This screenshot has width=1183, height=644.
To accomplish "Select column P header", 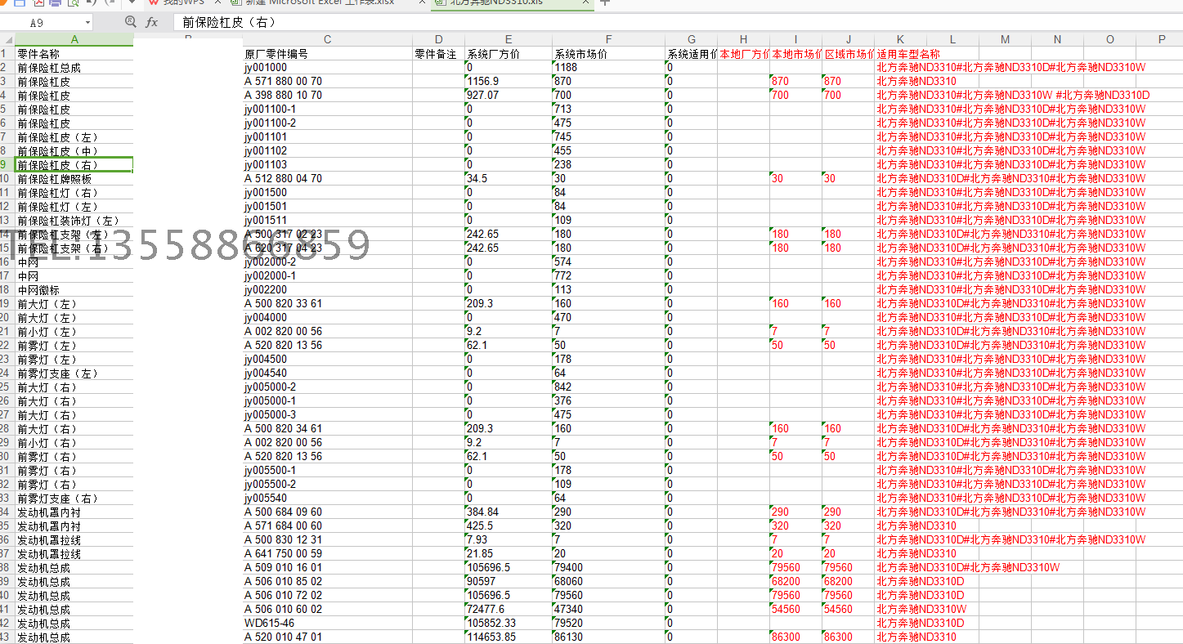I will pos(1162,39).
